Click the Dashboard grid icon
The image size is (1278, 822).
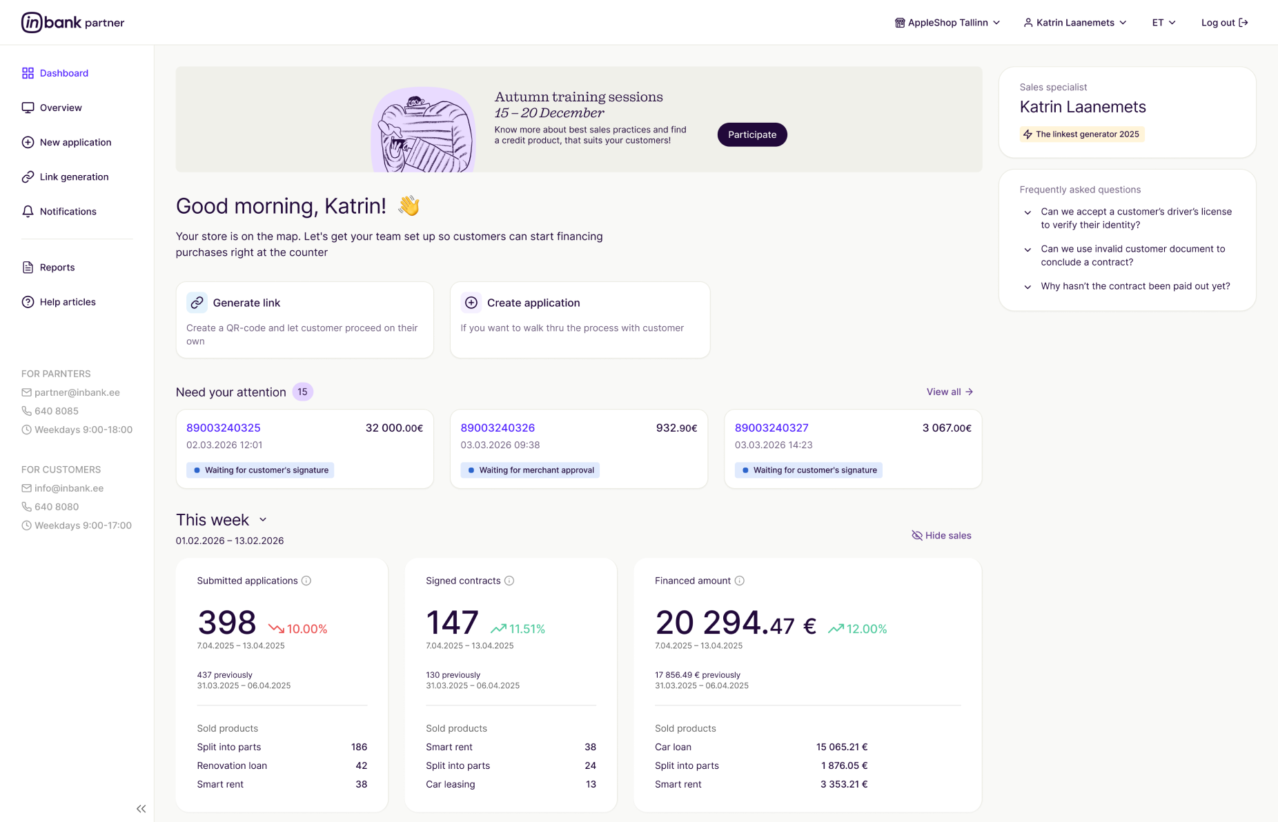click(x=28, y=73)
